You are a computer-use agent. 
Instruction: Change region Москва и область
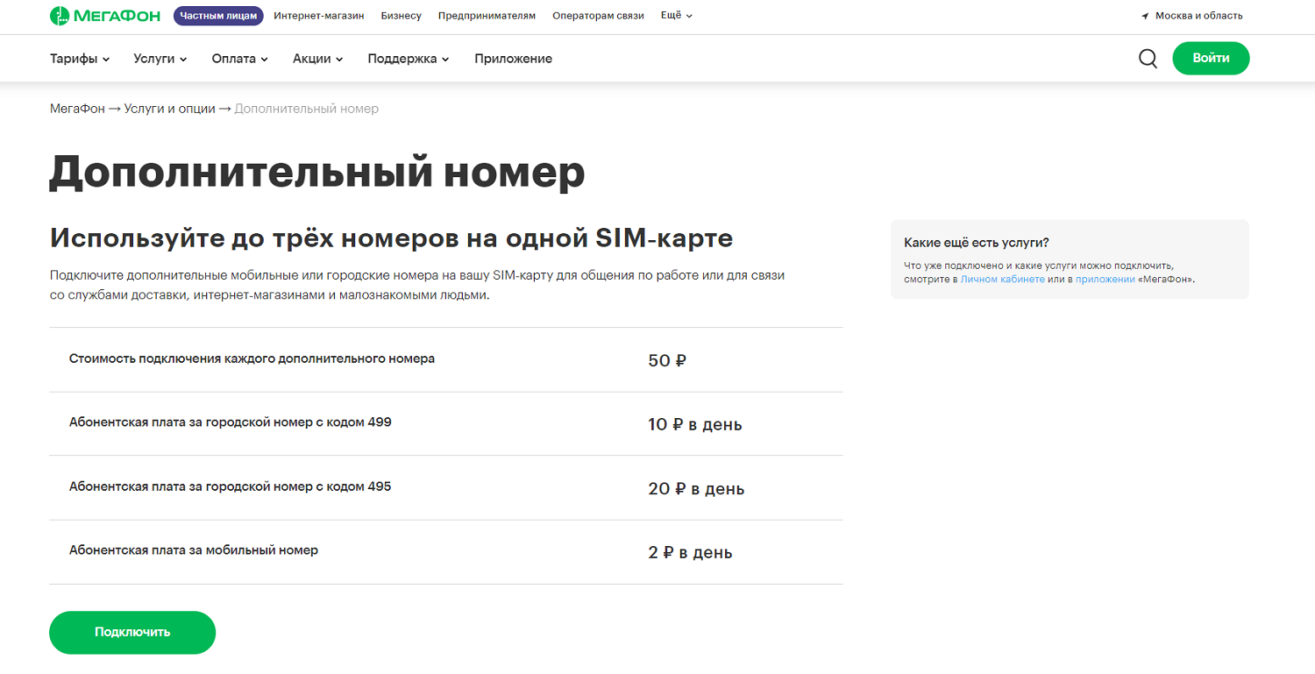1198,16
